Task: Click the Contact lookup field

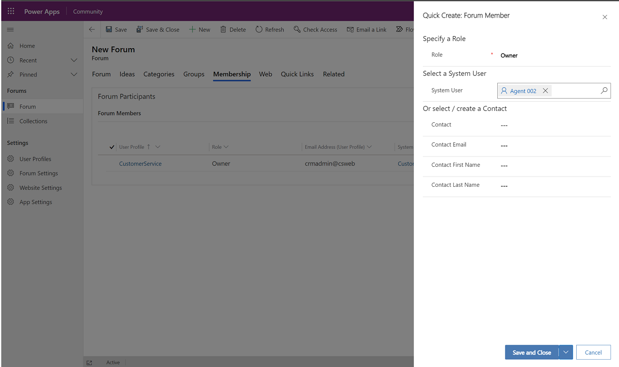Action: (x=555, y=125)
